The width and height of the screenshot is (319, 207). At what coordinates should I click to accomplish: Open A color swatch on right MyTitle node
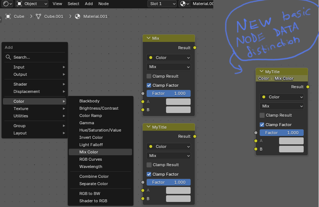pos(291,141)
